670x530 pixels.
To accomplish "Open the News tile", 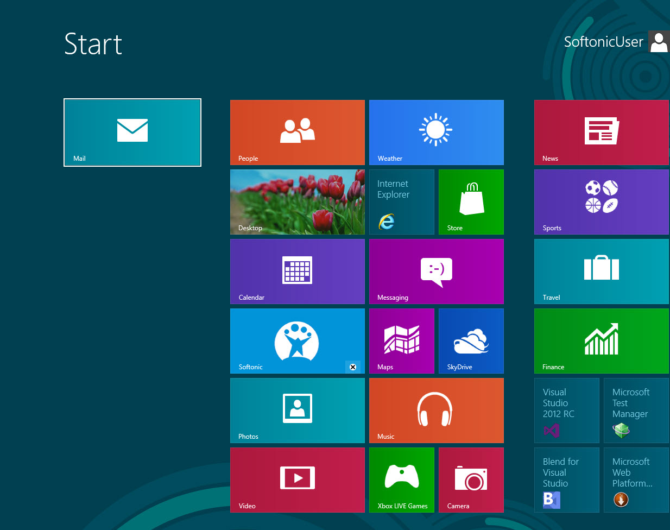I will pyautogui.click(x=602, y=132).
